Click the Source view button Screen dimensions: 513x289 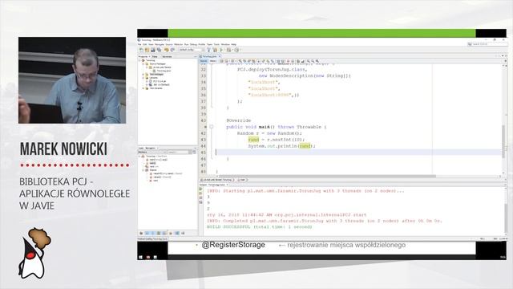click(x=204, y=61)
